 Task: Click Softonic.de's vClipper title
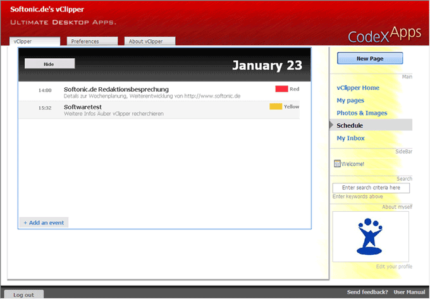47,9
